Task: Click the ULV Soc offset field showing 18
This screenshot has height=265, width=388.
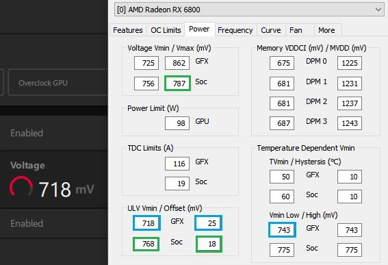Action: click(209, 244)
